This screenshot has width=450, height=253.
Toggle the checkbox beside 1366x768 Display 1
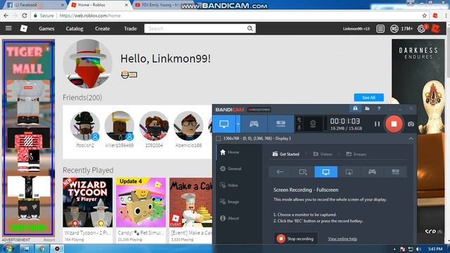coord(218,138)
